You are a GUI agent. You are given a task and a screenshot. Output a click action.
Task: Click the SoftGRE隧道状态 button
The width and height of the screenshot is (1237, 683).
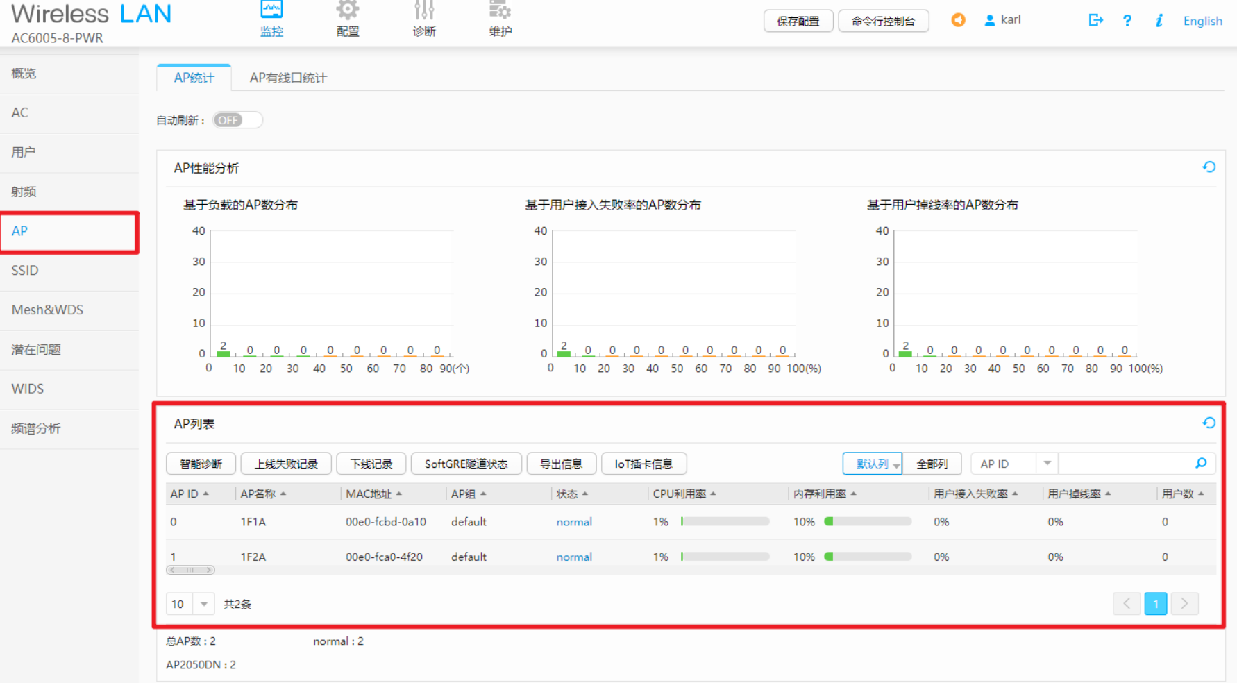466,464
